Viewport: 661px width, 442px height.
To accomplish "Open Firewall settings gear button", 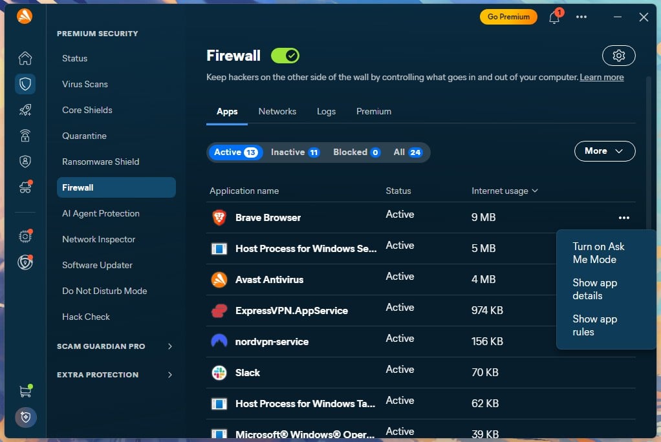I will 618,56.
